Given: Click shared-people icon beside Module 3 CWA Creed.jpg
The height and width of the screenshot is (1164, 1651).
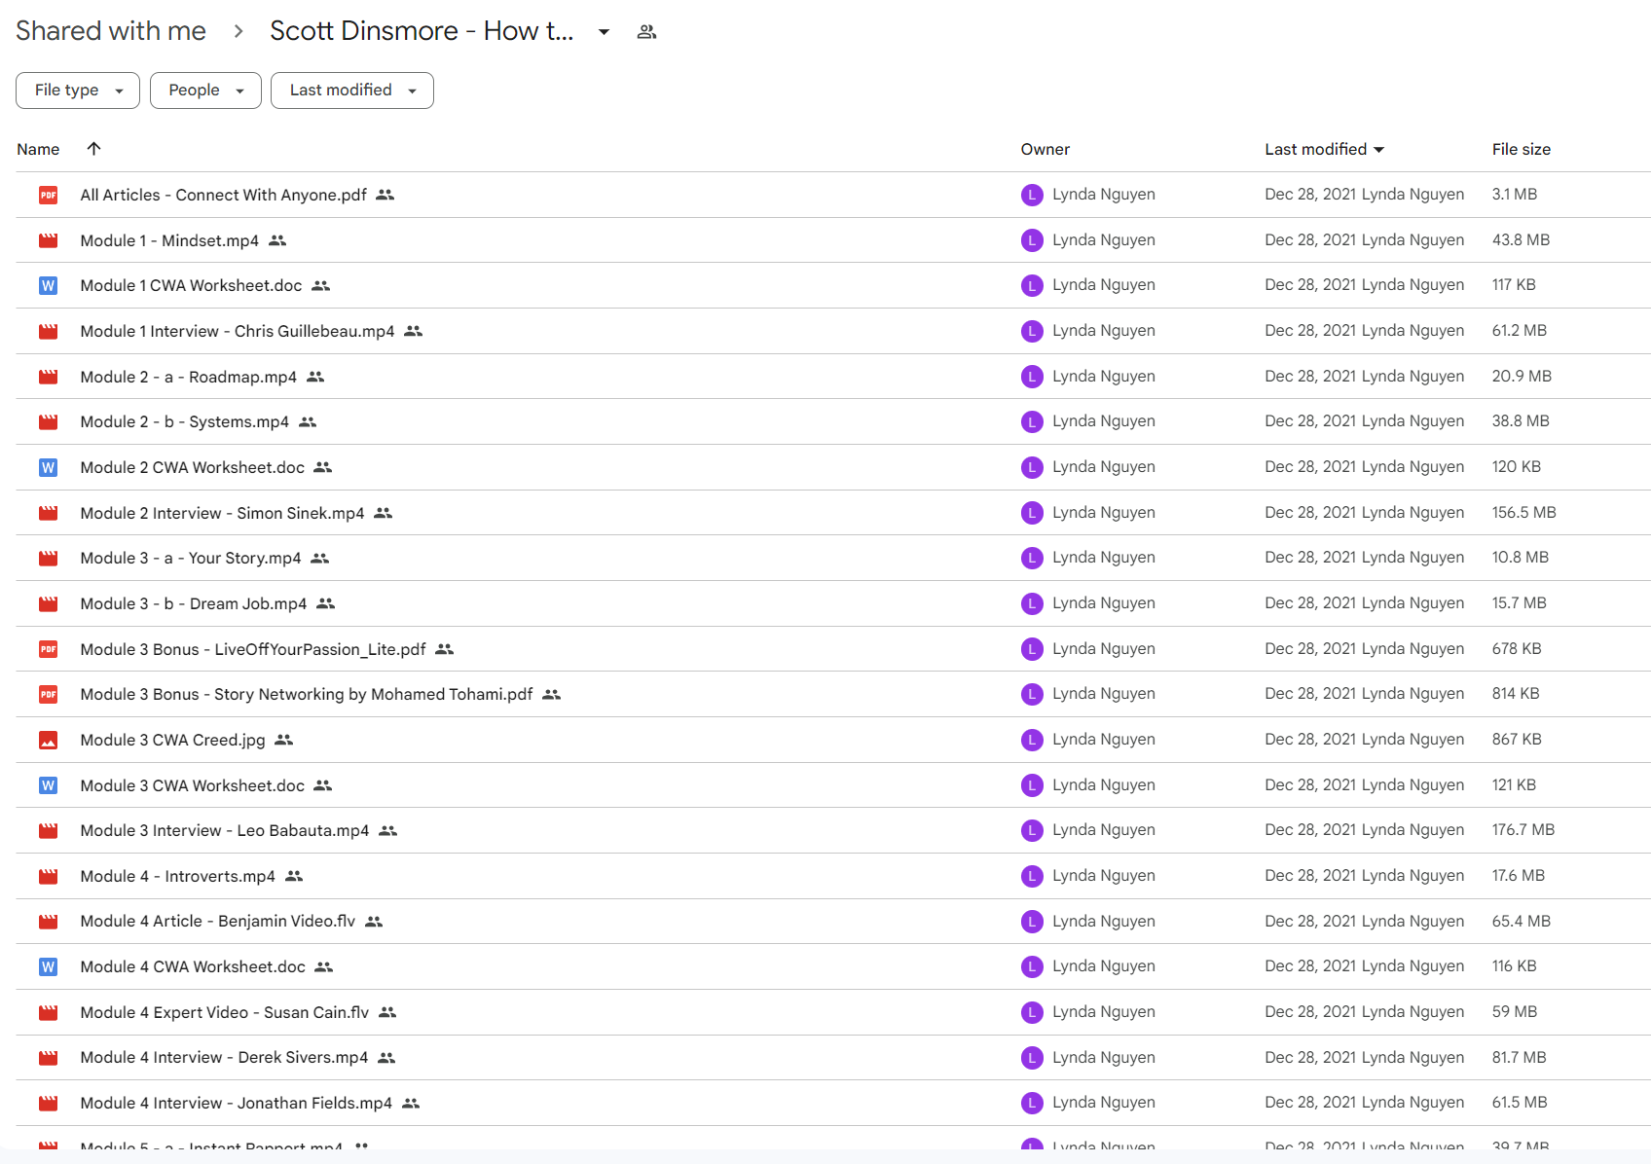Looking at the screenshot, I should (x=284, y=740).
